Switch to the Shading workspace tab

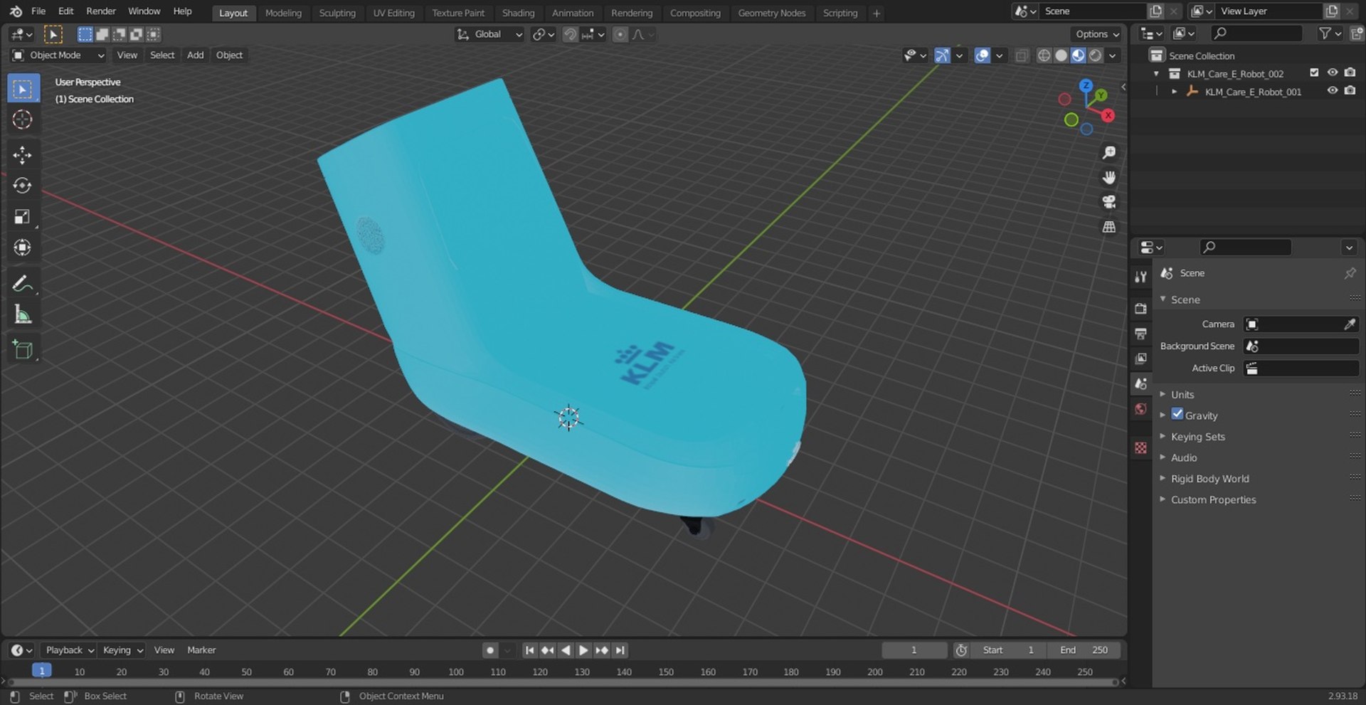[x=518, y=13]
